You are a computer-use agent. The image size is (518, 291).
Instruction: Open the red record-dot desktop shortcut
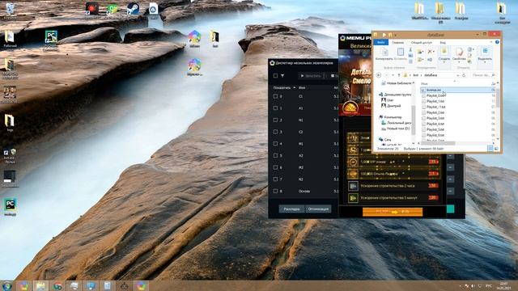click(91, 9)
